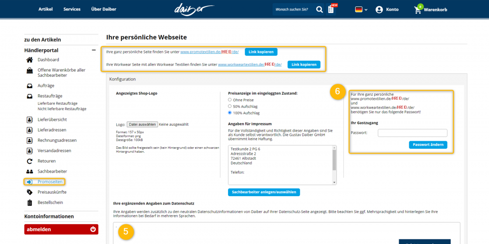Click the Passwort ändern button
Image resolution: width=489 pixels, height=244 pixels.
coord(428,145)
